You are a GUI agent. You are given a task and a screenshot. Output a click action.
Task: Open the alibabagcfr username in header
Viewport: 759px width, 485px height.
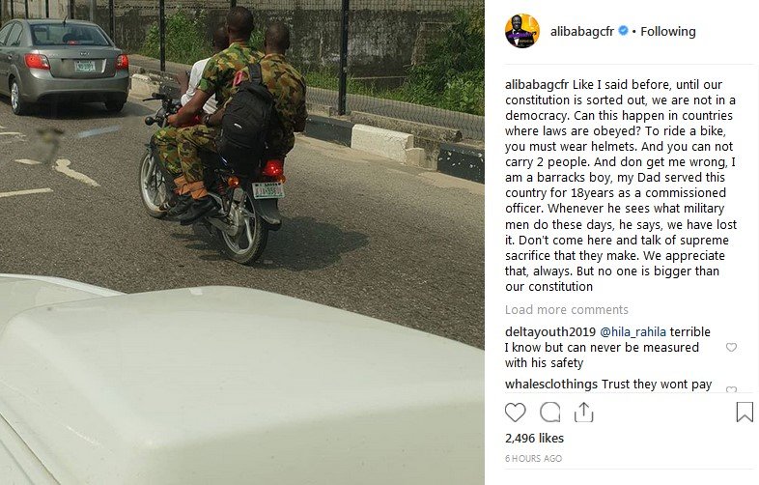[582, 32]
